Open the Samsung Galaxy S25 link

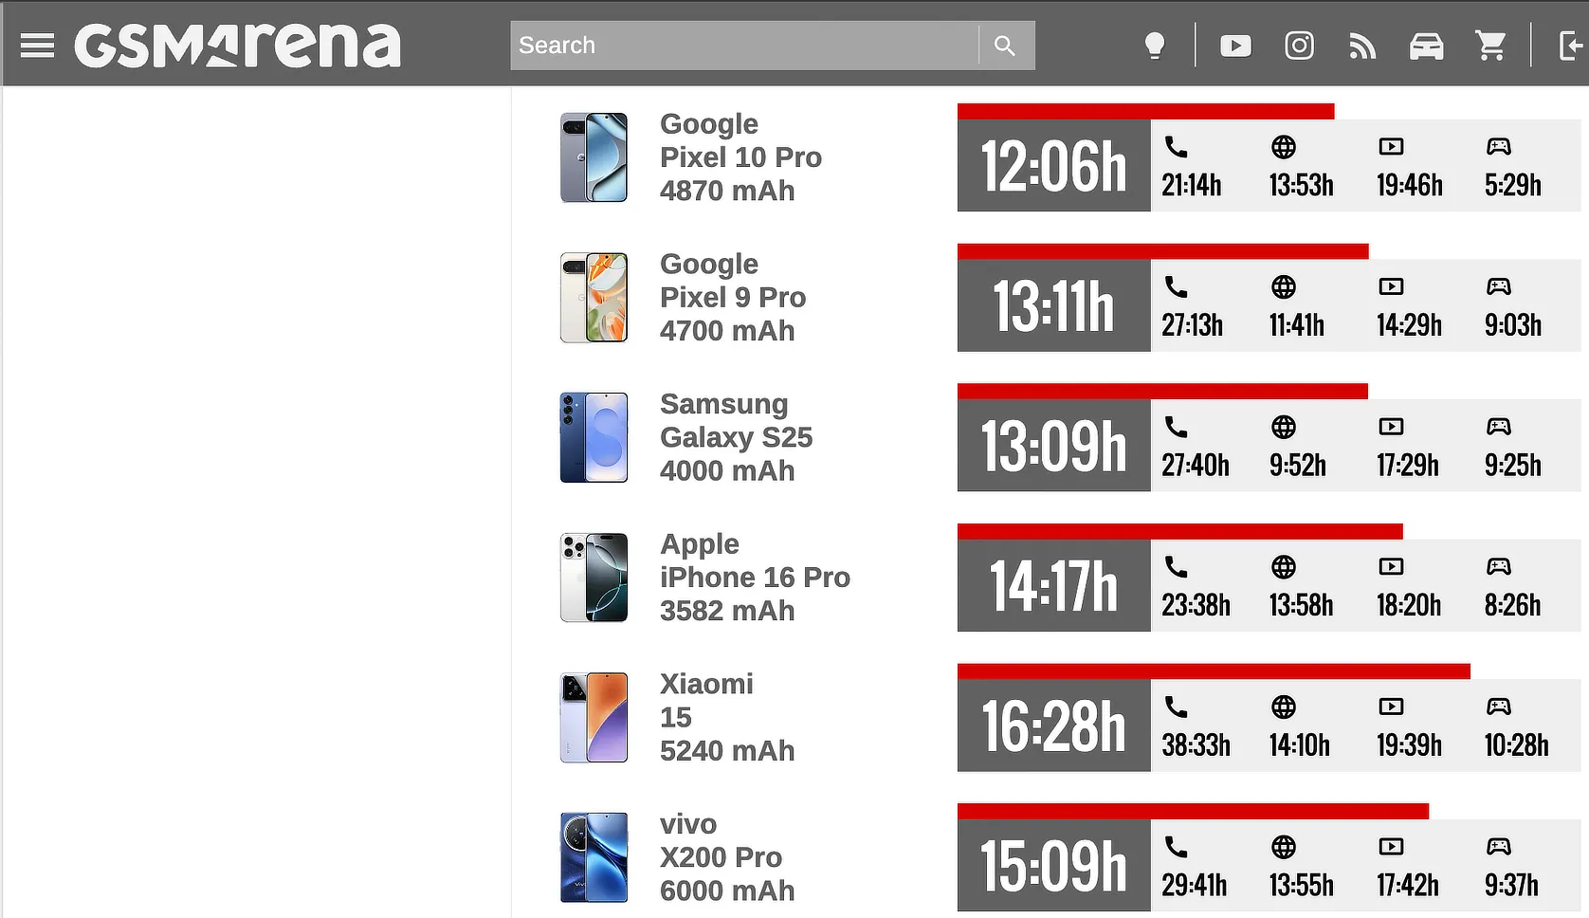[736, 437]
